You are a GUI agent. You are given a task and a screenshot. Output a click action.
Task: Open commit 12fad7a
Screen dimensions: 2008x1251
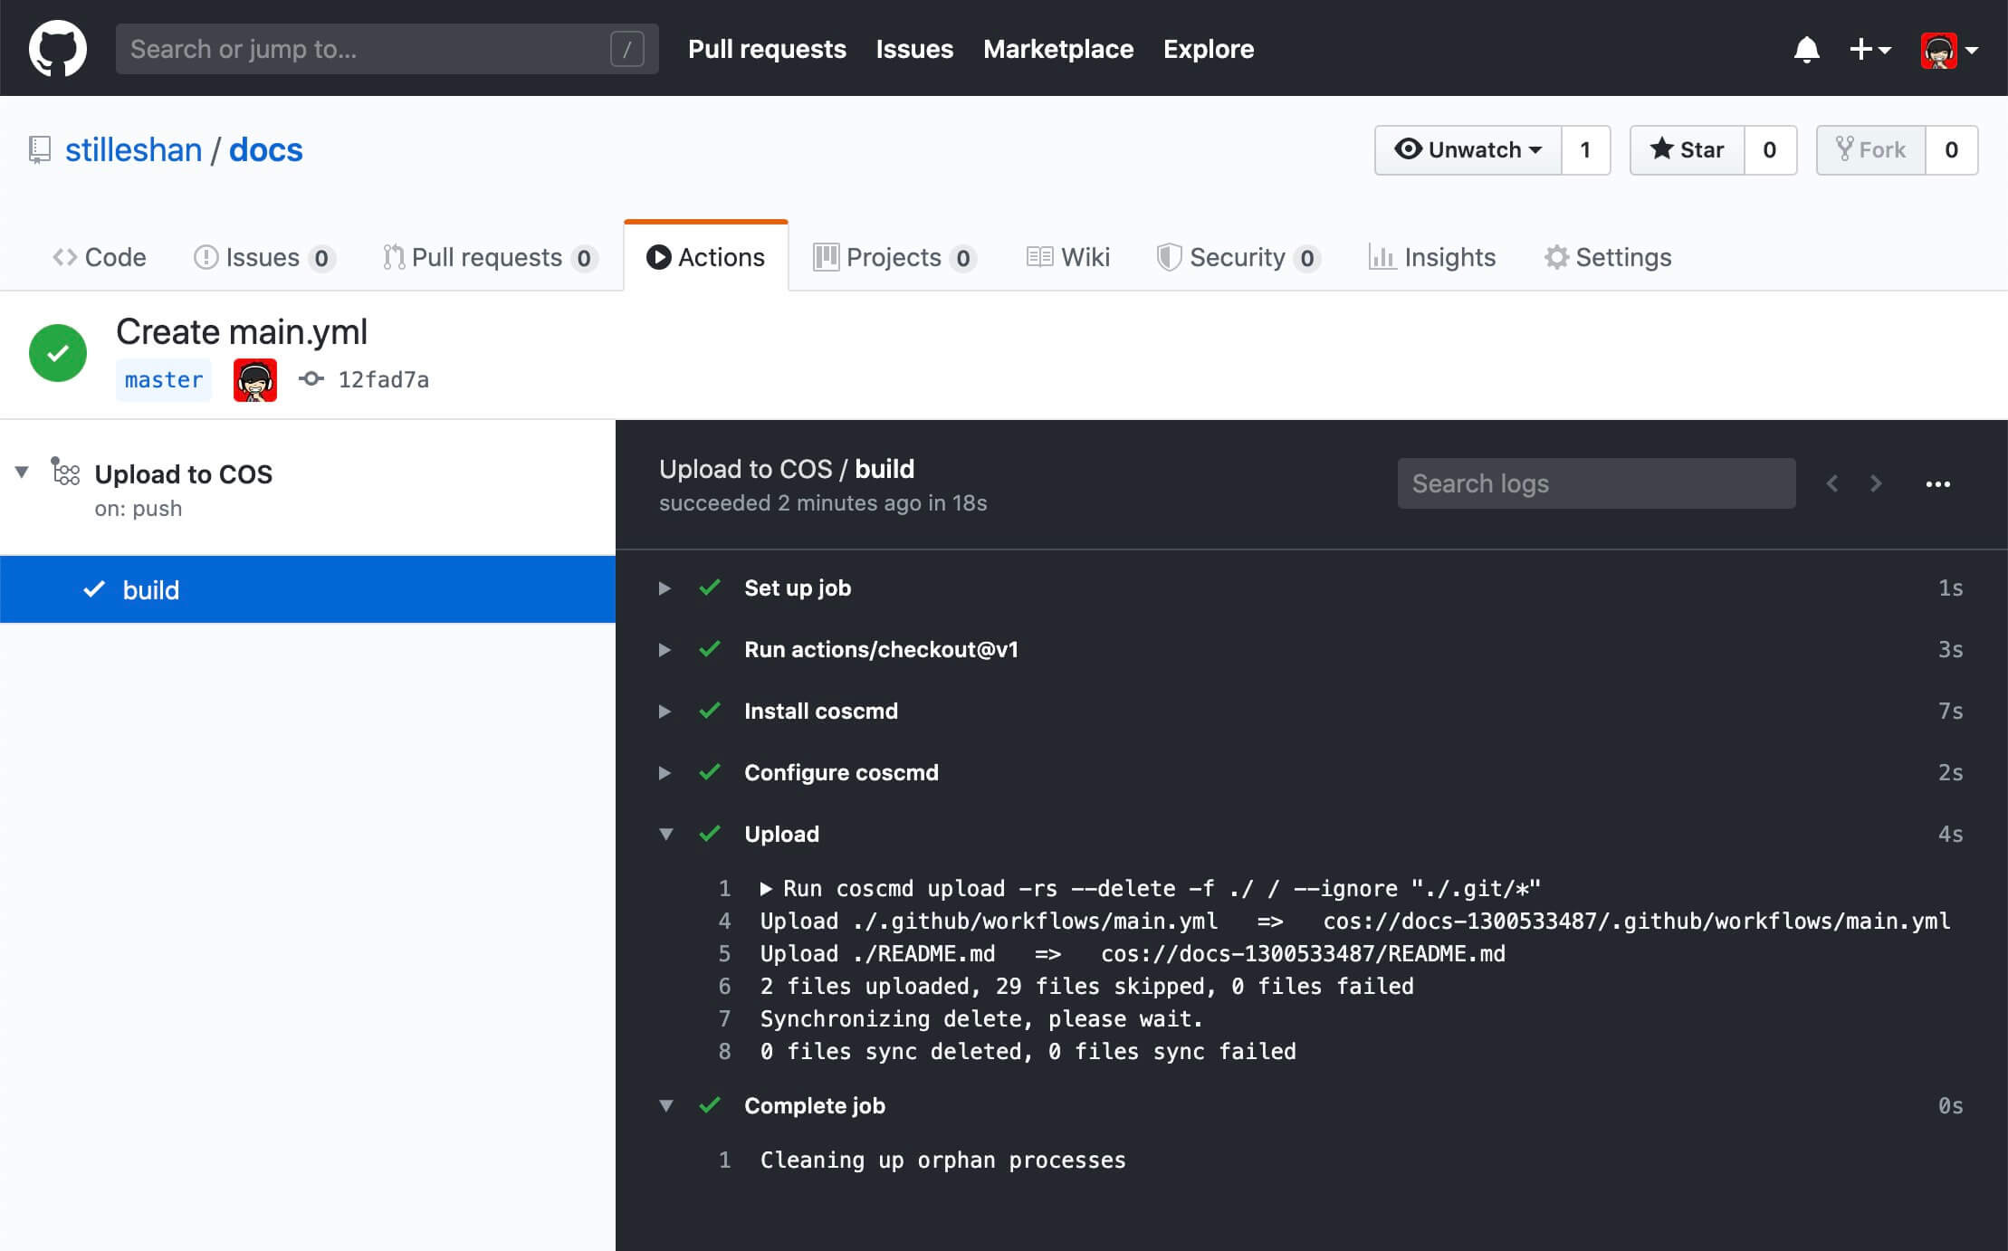click(x=384, y=380)
